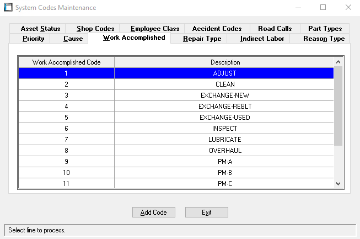Select the Employee Class tab

click(155, 29)
